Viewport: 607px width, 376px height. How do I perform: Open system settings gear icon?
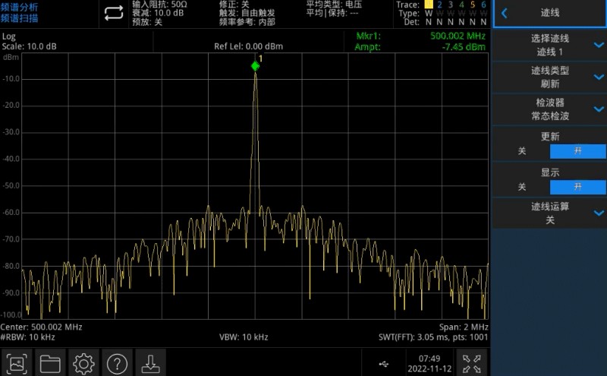click(x=83, y=363)
